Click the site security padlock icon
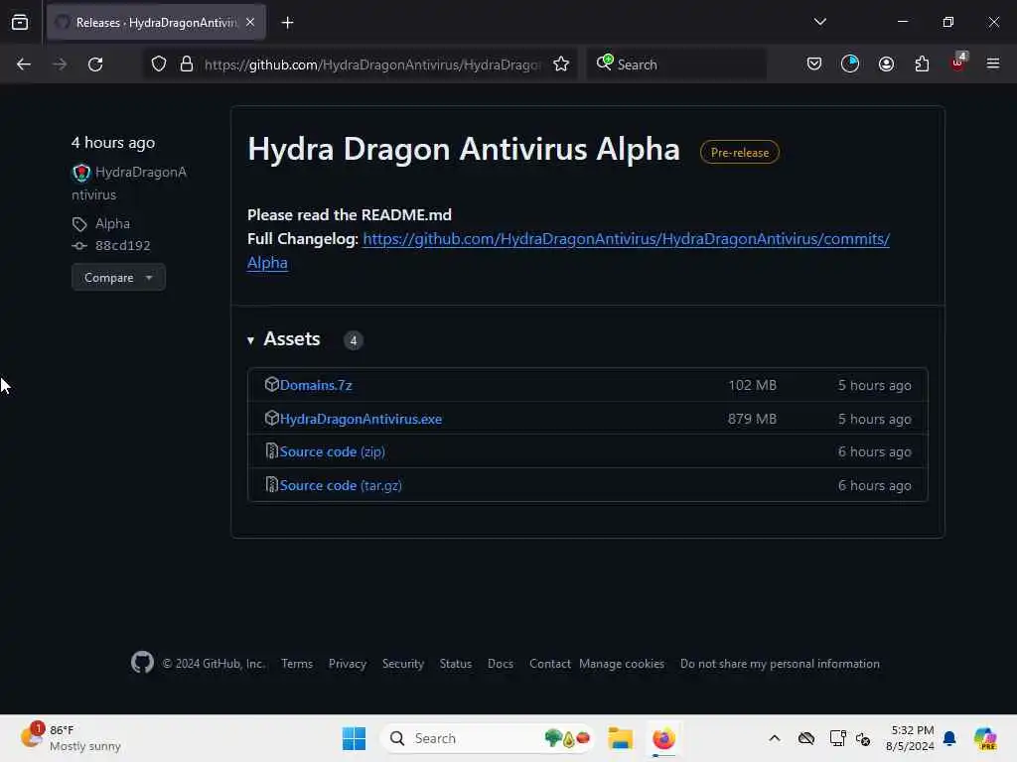Image resolution: width=1017 pixels, height=762 pixels. tap(187, 64)
